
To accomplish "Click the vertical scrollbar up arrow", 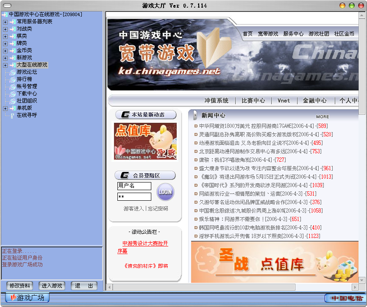I will point(361,15).
